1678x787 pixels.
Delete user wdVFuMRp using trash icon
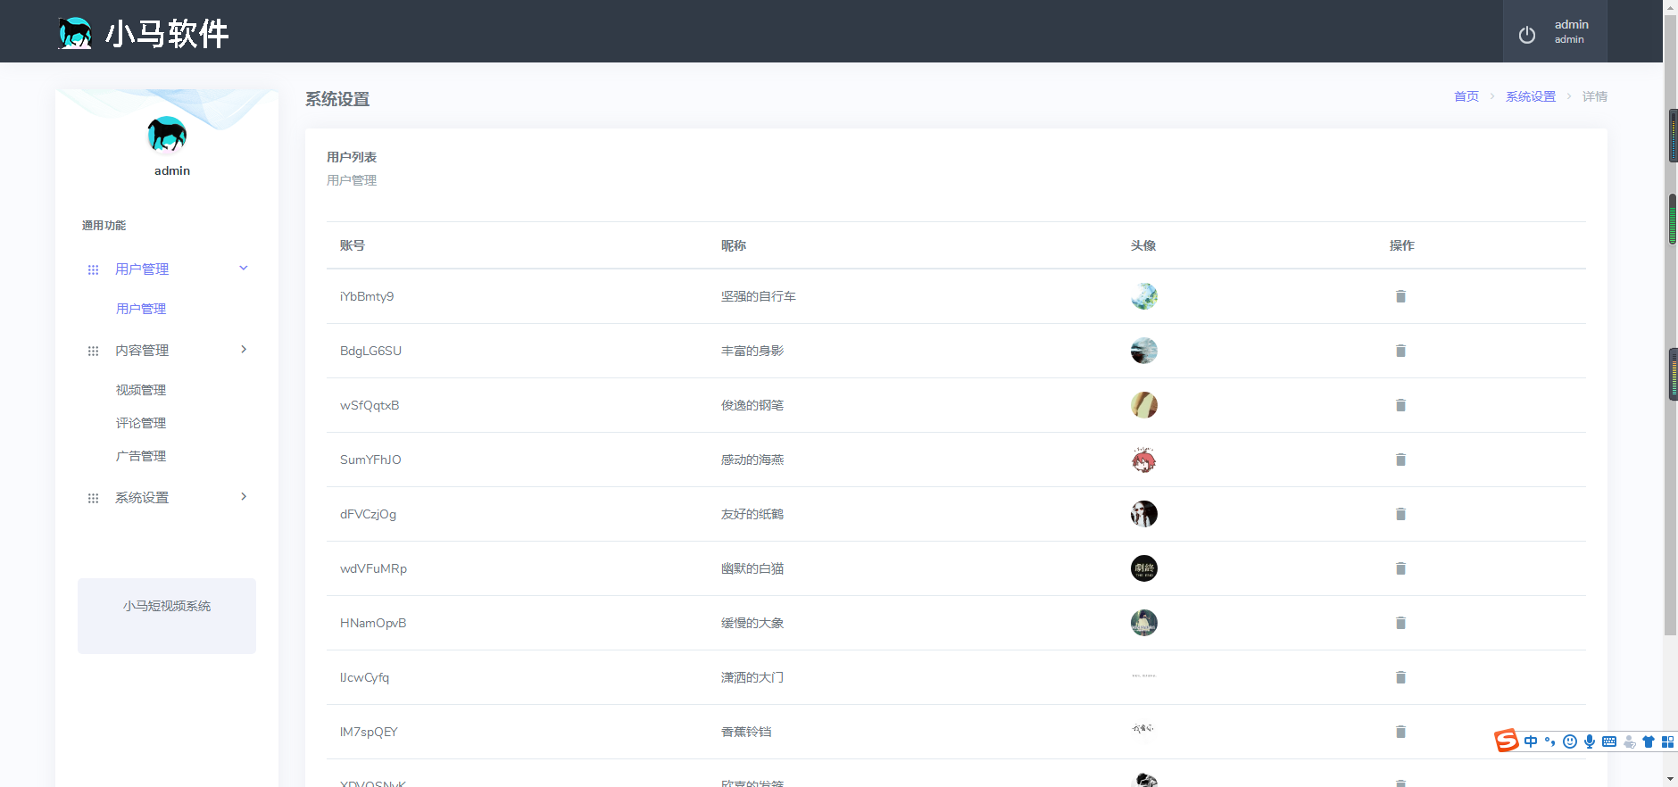(1400, 568)
